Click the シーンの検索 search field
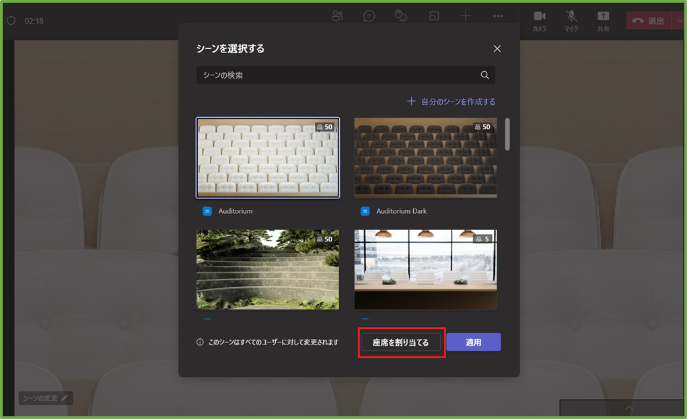687x419 pixels. pos(336,75)
